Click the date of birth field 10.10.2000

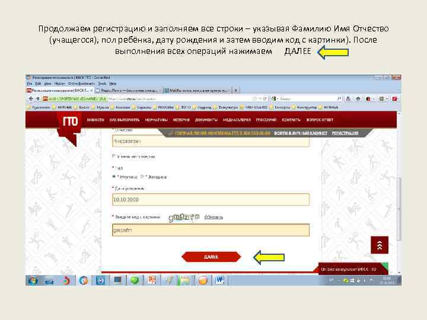(211, 200)
